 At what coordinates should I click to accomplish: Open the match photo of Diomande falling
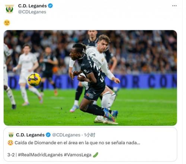tap(90, 78)
